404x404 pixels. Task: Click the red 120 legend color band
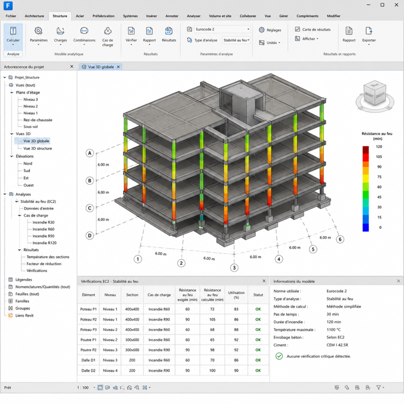point(365,150)
